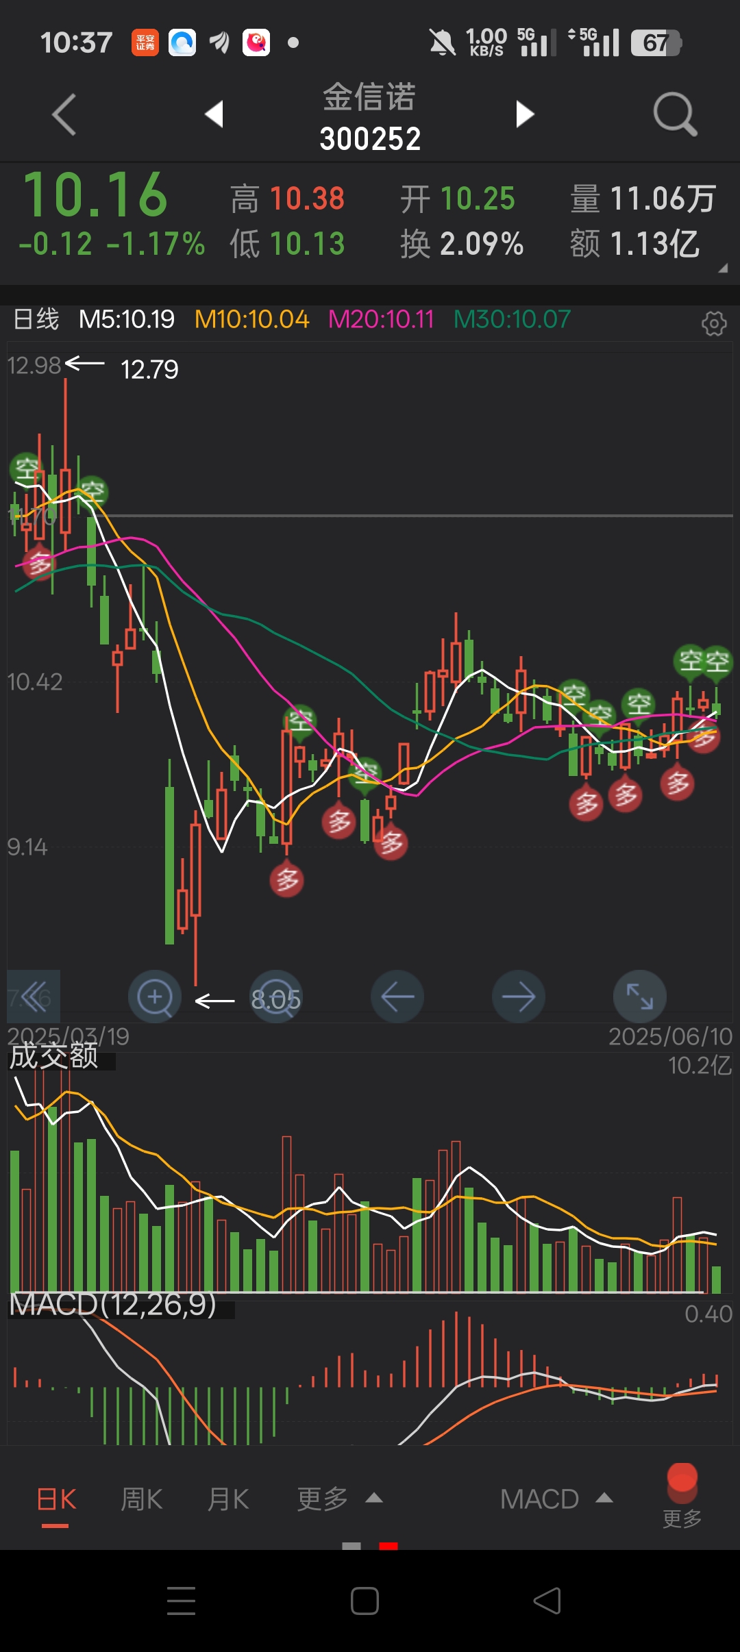Tap the lowest 多 signal marker
Viewport: 740px width, 1652px height.
pyautogui.click(x=287, y=880)
